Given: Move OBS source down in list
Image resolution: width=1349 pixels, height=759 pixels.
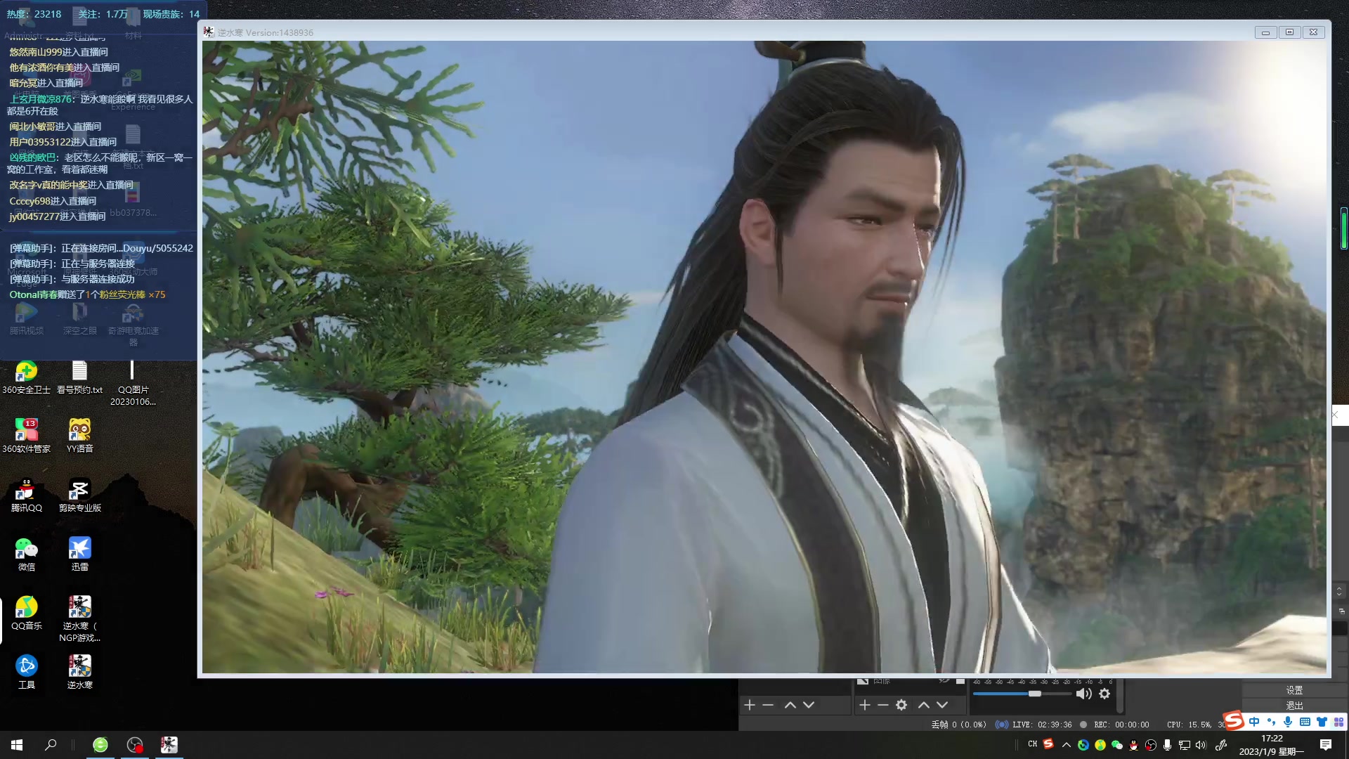Looking at the screenshot, I should tap(942, 705).
